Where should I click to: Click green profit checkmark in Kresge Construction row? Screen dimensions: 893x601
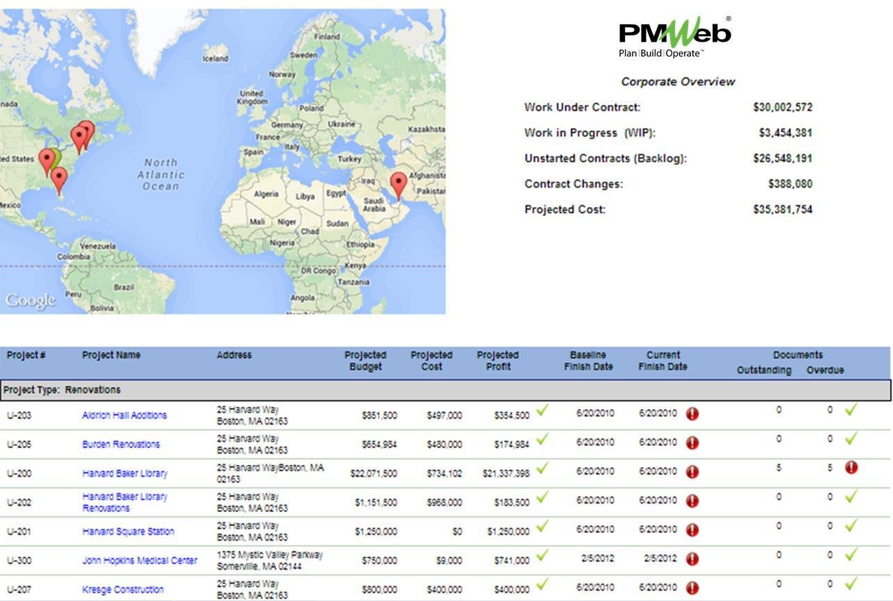pyautogui.click(x=542, y=585)
